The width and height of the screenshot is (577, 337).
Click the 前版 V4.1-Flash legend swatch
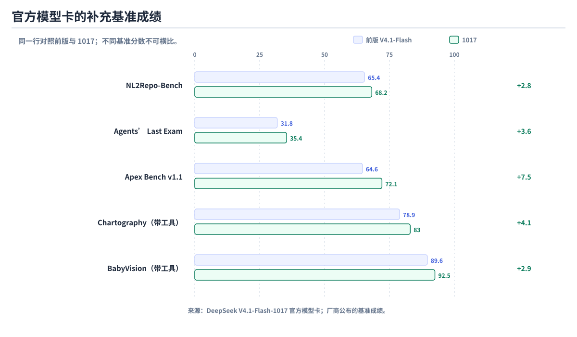(x=358, y=40)
